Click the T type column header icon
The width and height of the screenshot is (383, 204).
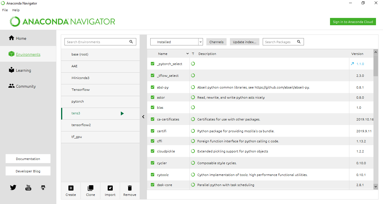[x=193, y=54]
